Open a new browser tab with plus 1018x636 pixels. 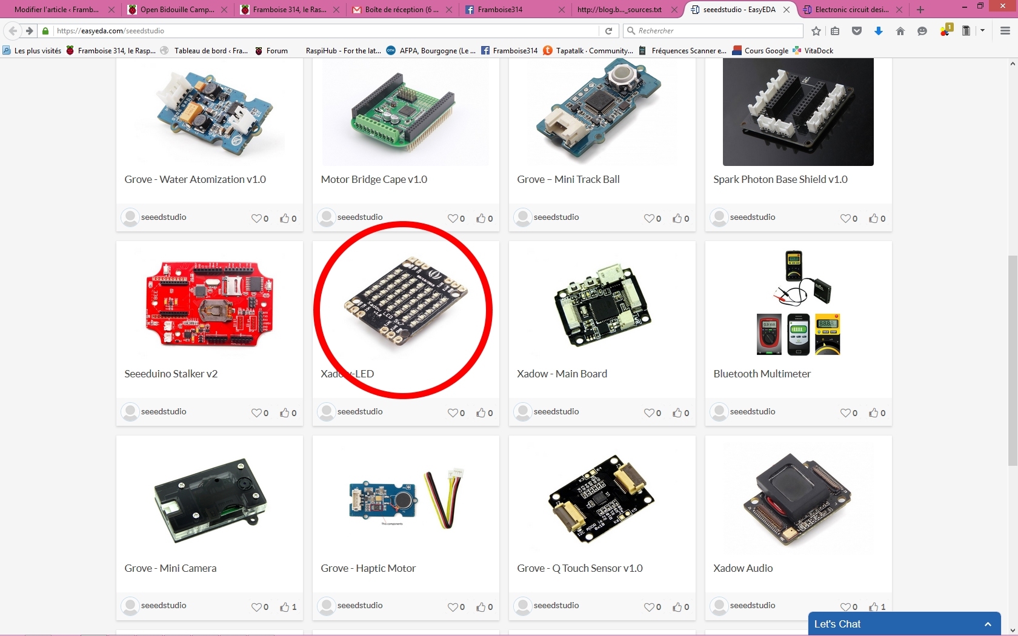[920, 10]
